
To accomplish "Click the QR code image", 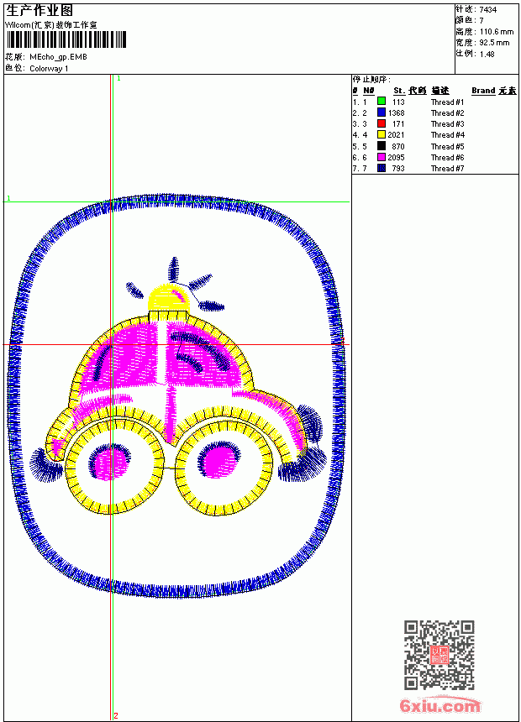I will (x=439, y=654).
